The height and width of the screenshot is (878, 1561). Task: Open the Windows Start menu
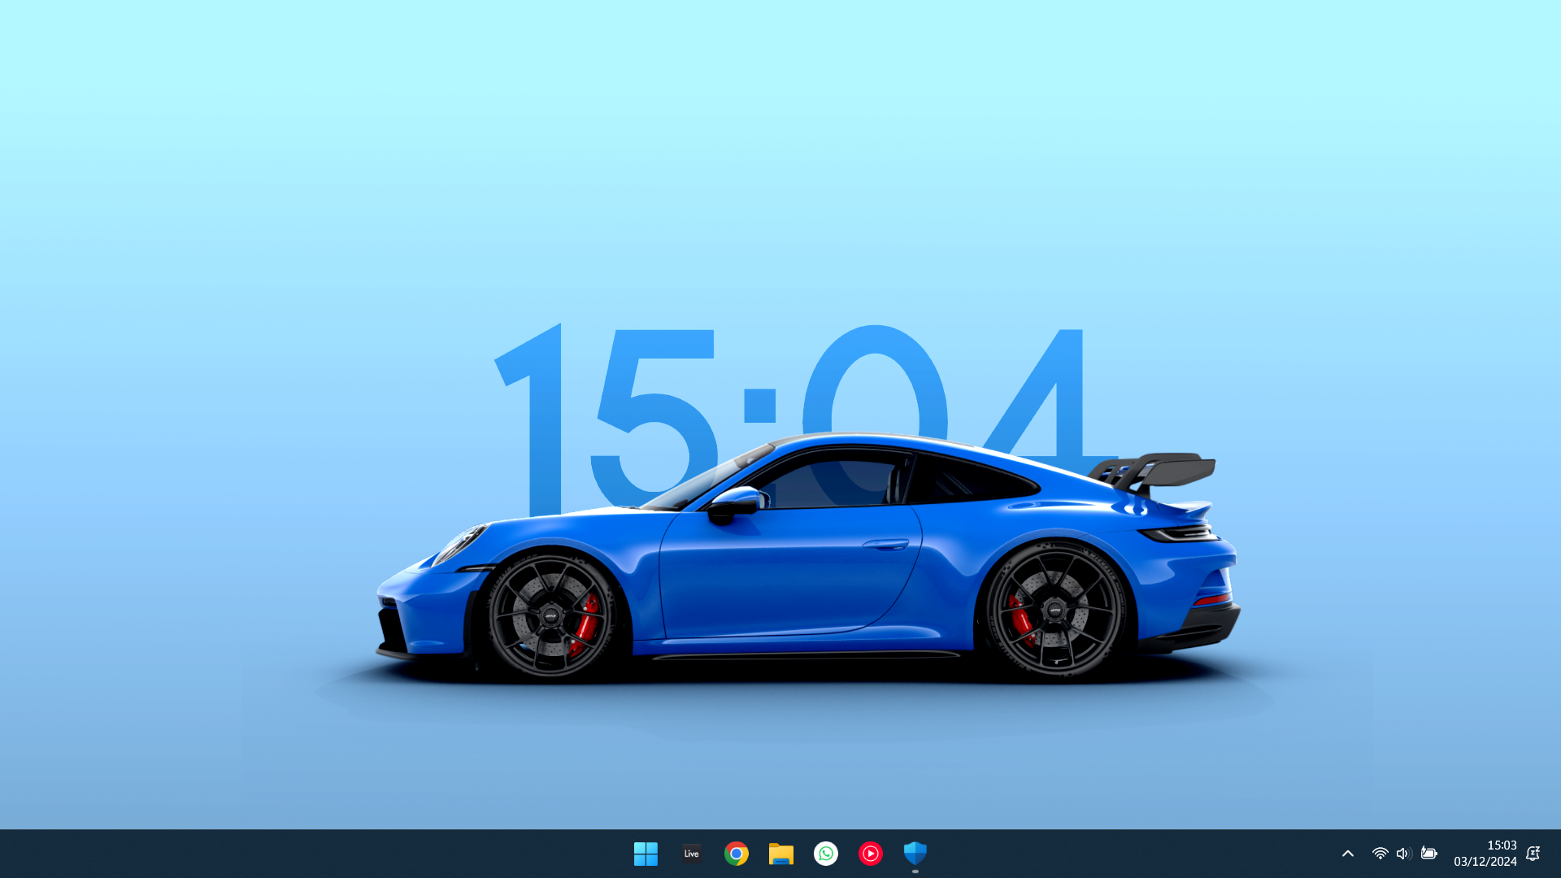[646, 854]
